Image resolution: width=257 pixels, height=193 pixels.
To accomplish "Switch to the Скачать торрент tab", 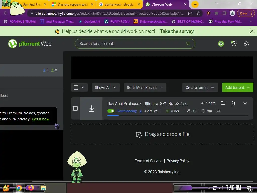I will tap(72, 5).
